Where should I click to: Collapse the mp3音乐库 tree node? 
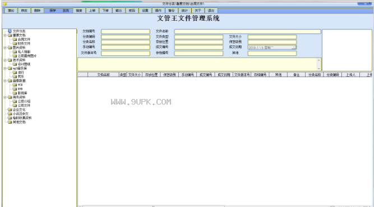(5, 68)
